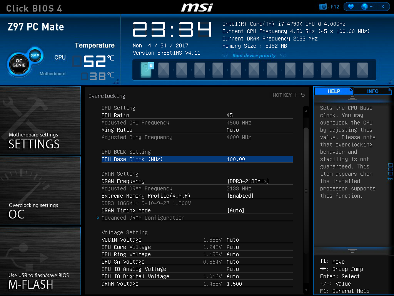Screen dimensions: 394x296
Task: Toggle the OC Genie button
Action: (19, 64)
